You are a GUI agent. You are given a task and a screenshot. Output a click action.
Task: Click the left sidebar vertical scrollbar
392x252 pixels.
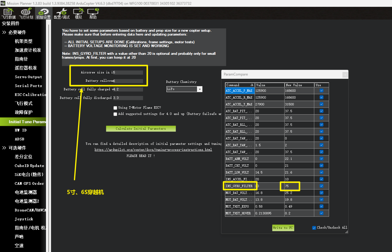point(49,136)
